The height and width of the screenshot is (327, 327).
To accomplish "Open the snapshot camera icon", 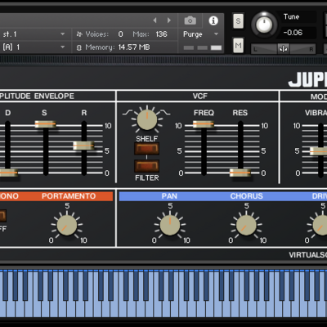I will point(190,20).
